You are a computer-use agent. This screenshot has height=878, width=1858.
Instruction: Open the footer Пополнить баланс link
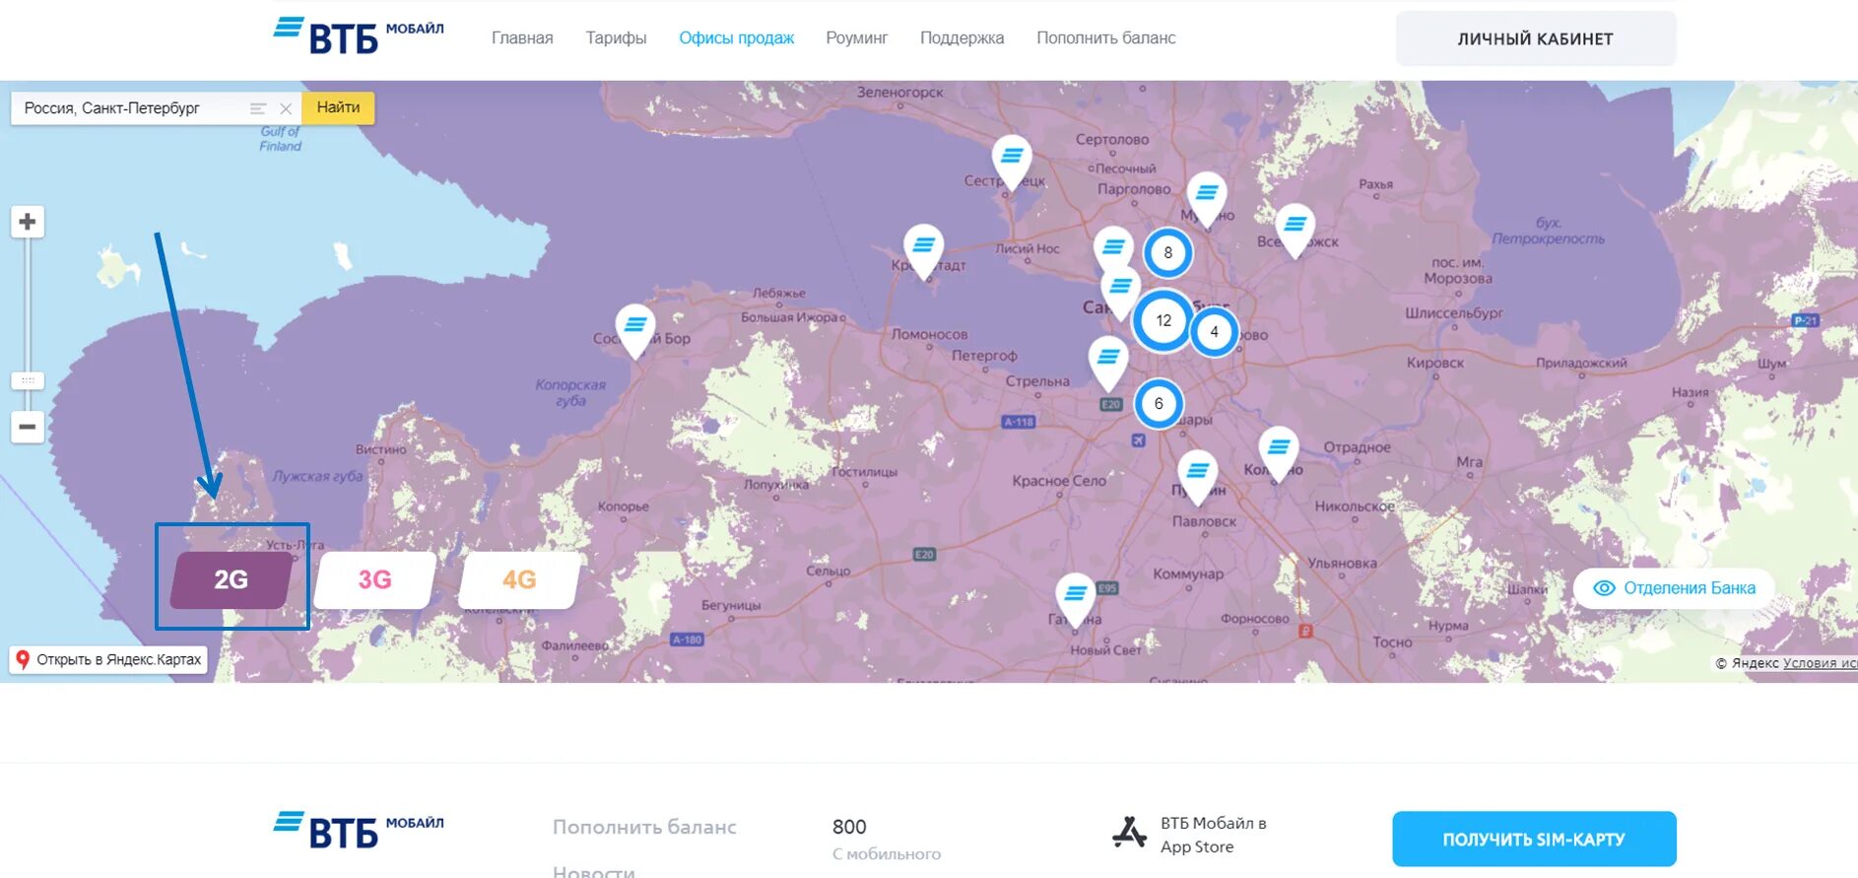(644, 827)
